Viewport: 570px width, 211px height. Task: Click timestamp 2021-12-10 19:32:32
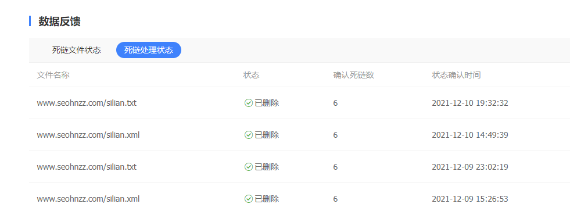click(x=470, y=103)
